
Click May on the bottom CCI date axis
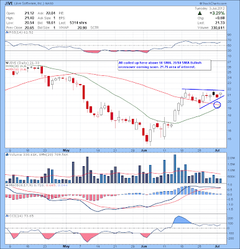click(66, 247)
